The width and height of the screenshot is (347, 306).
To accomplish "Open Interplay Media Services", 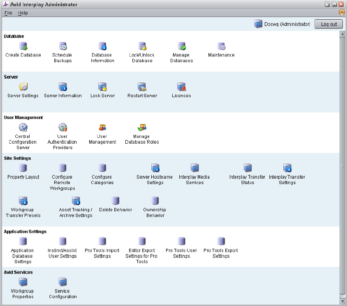I will (195, 168).
